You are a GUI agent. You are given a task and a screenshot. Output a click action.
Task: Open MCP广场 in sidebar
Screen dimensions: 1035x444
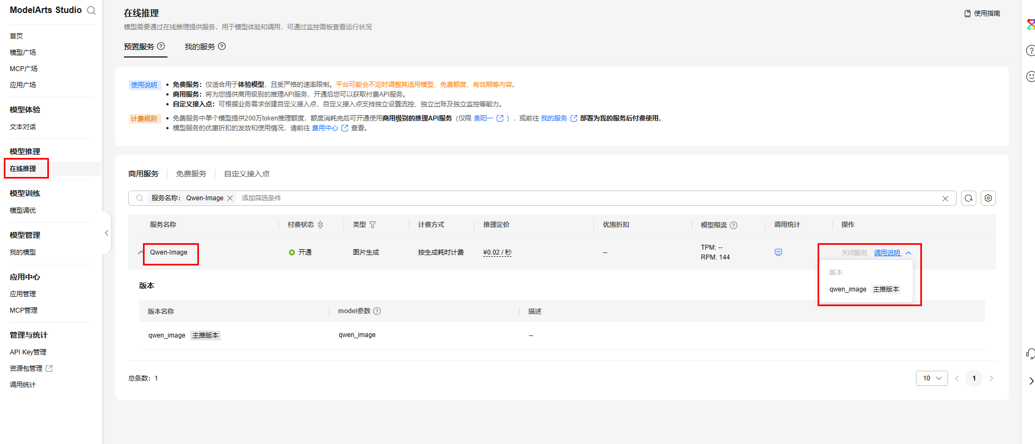coord(23,68)
